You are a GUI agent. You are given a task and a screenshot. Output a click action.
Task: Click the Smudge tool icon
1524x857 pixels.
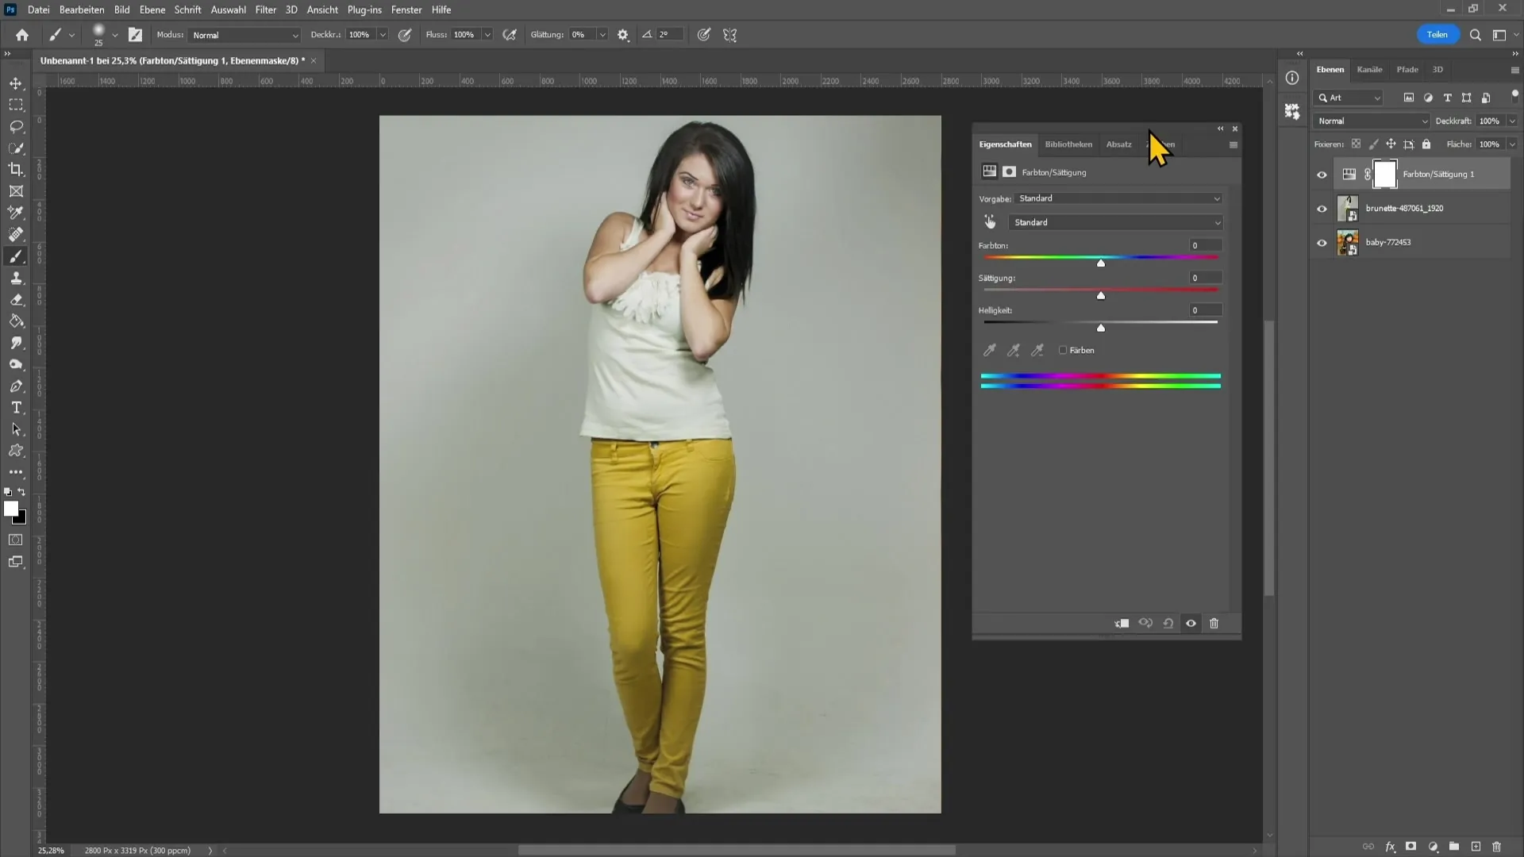pos(16,344)
